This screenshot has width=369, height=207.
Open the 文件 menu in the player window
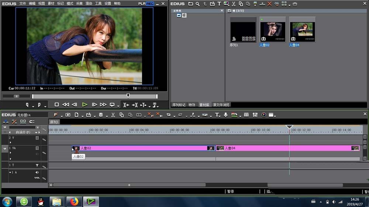tap(23, 4)
